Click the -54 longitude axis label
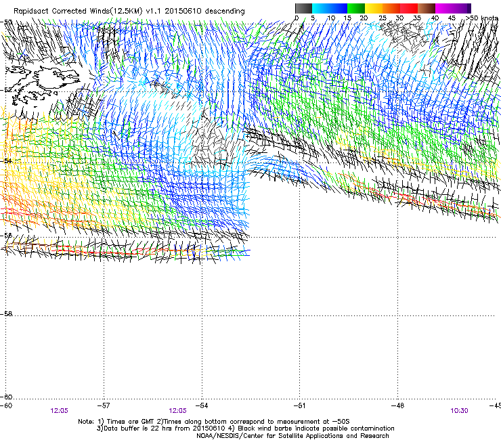 [x=202, y=405]
